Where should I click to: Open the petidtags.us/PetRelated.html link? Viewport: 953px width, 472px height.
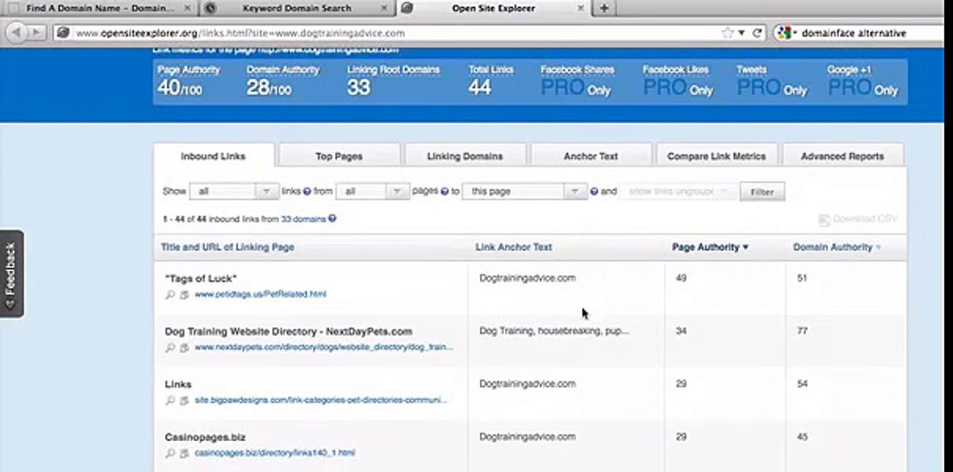click(260, 294)
